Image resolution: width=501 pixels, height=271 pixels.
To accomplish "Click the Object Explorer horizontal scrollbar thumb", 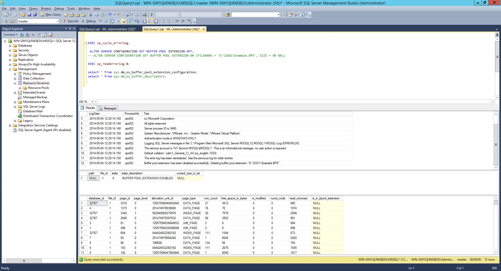I will click(x=24, y=261).
